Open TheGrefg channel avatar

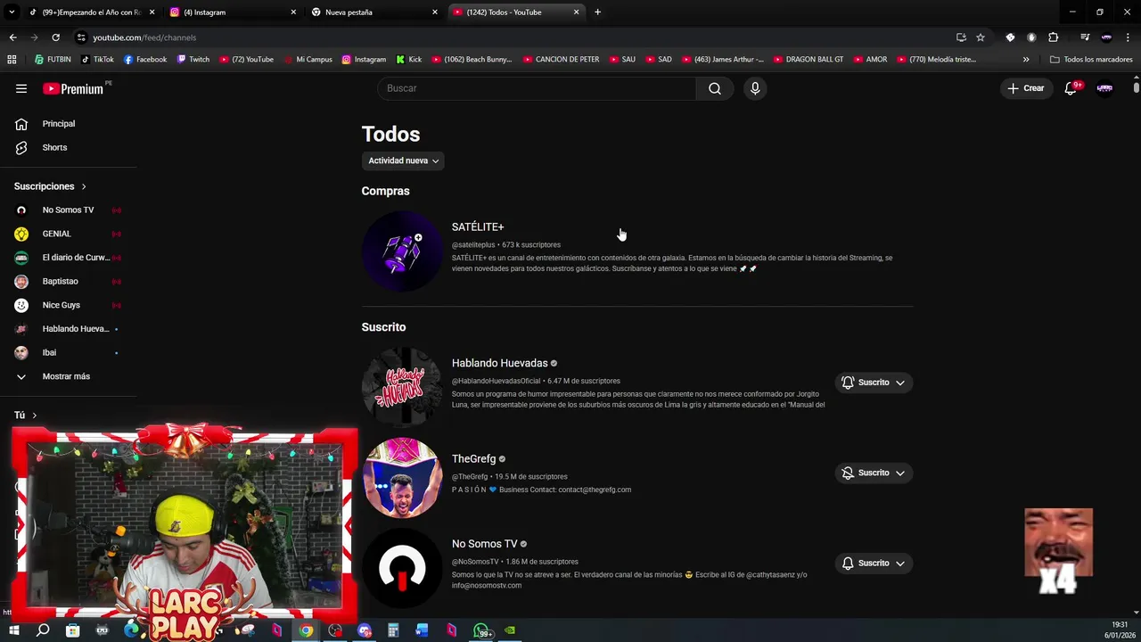(402, 478)
